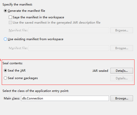137x115 pixels.
Task: Click the Main class field containing db.Connection
Action: tap(65, 98)
